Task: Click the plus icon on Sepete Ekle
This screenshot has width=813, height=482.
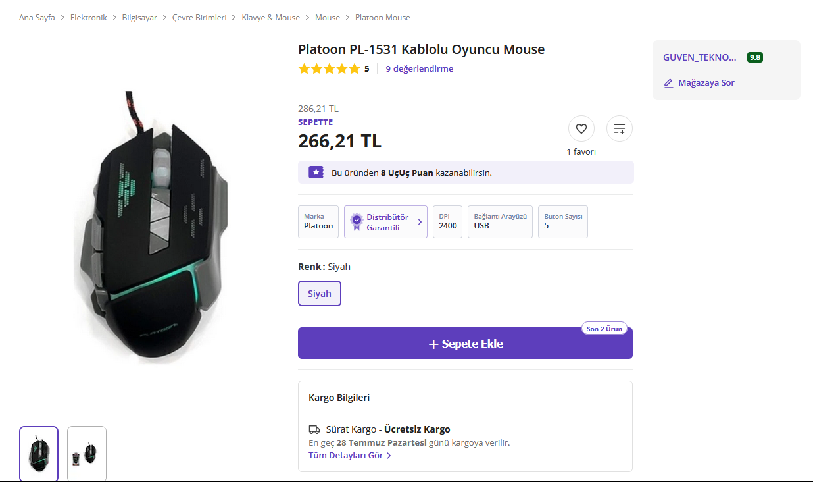Action: point(433,344)
